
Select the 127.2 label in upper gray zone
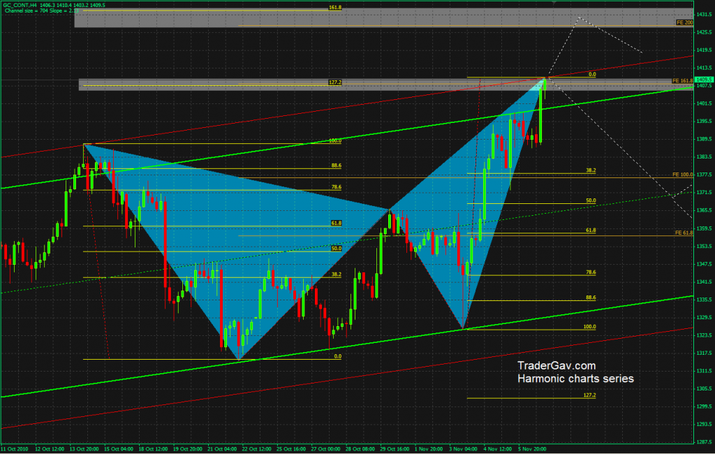pos(334,82)
